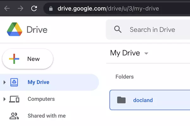Open the My Drive heading dropdown arrow

146,53
